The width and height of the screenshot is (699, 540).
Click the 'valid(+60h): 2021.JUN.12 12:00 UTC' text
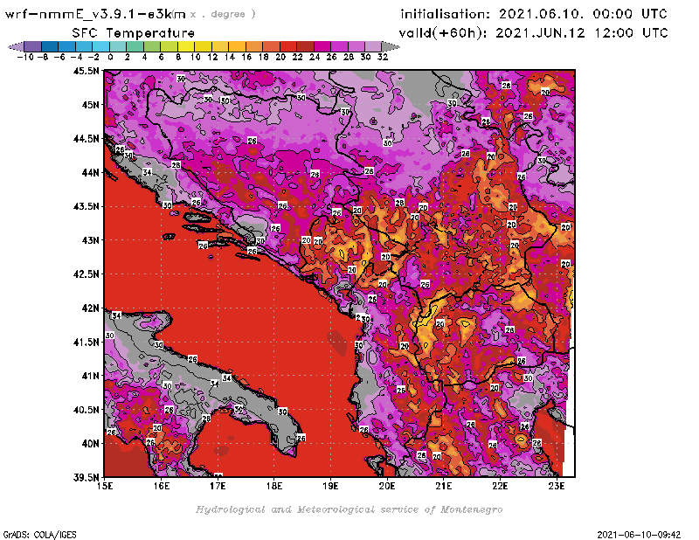[x=534, y=33]
